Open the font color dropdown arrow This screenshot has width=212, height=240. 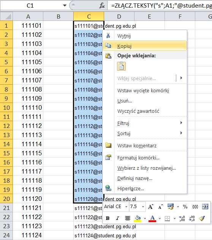click(x=160, y=219)
